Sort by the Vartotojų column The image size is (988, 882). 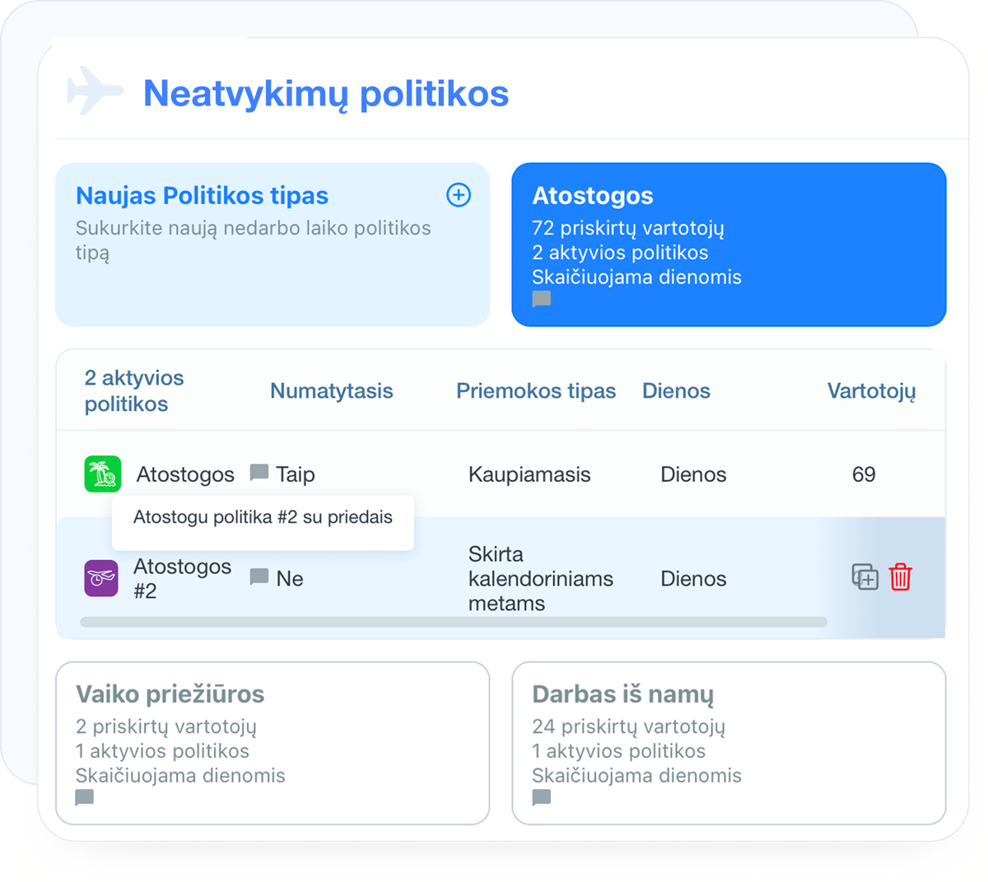871,390
